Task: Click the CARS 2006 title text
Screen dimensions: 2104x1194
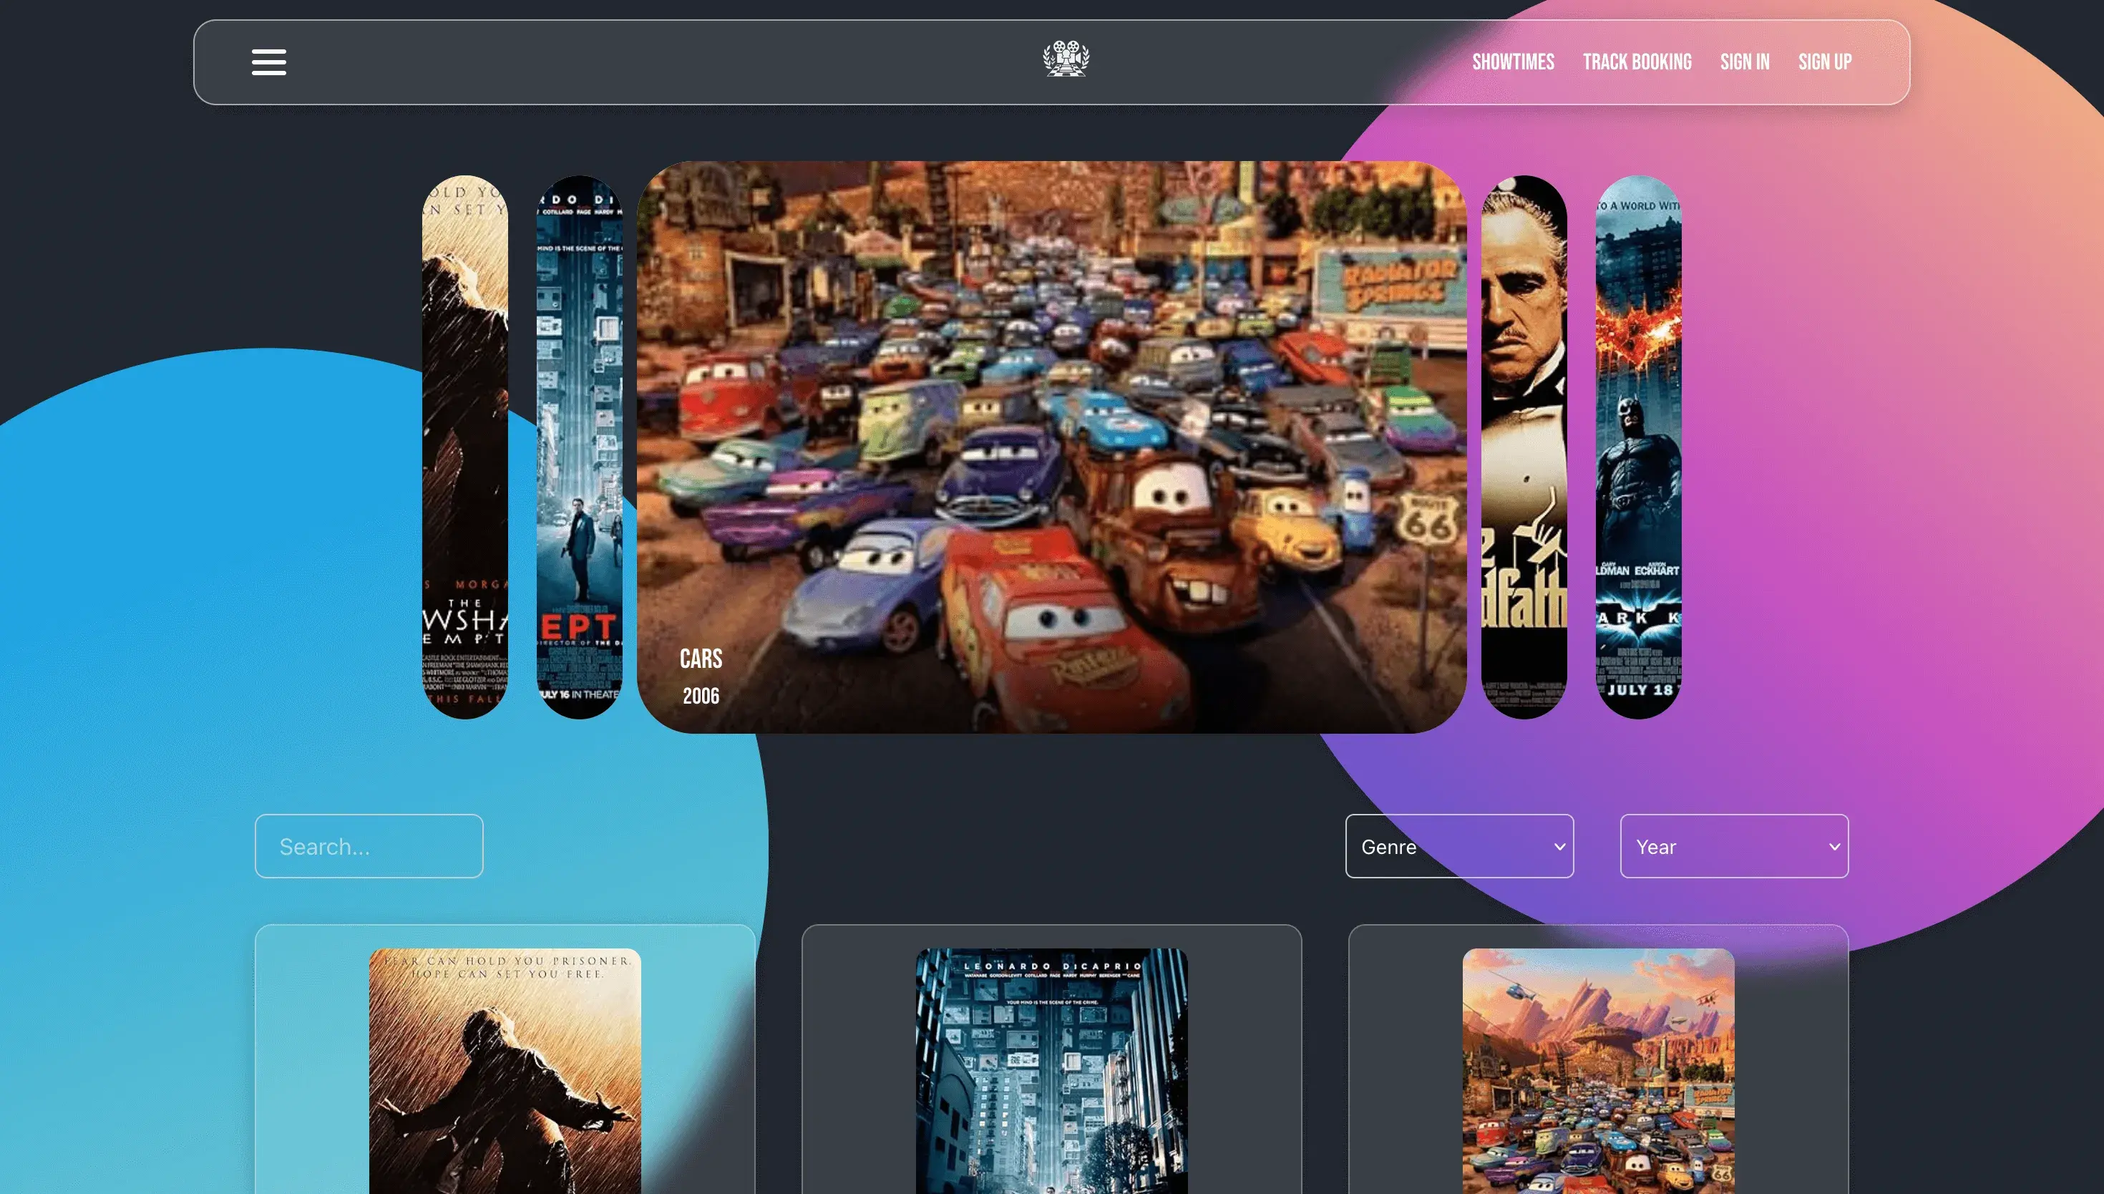Action: [701, 659]
